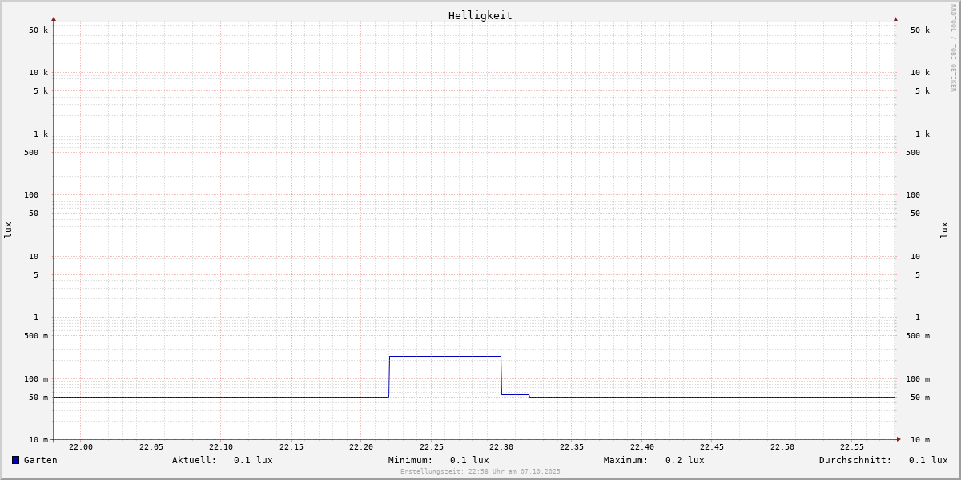Screen dimensions: 961x480
Task: Click the 22:00 time axis label
Action: point(81,447)
